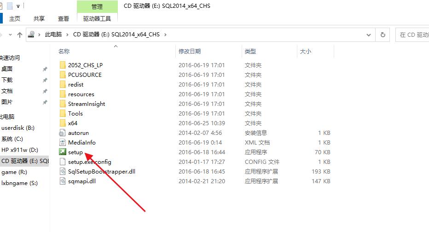Screen dimensions: 429x232
Task: Select the sqmapi.dll file icon
Action: pos(63,181)
